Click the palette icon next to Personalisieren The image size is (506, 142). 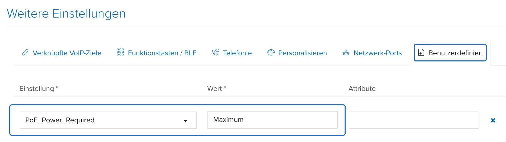271,53
